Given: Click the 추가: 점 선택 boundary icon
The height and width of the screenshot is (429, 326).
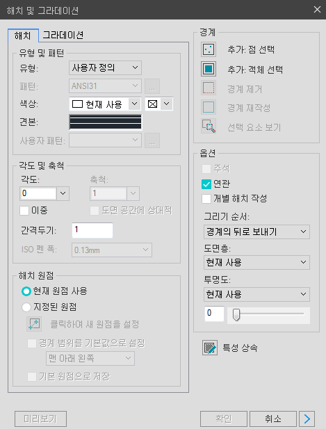Looking at the screenshot, I should pyautogui.click(x=209, y=49).
